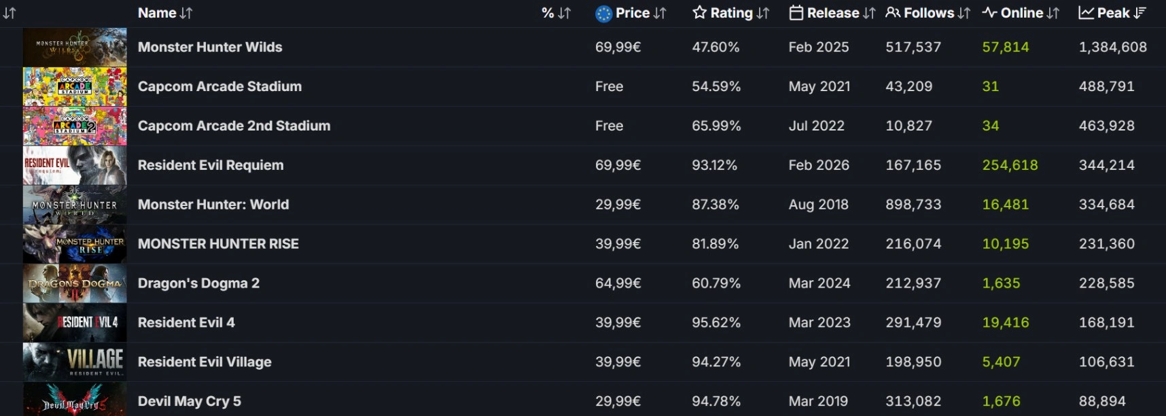This screenshot has width=1166, height=416.
Task: Click the star icon in Rating header
Action: pyautogui.click(x=699, y=13)
